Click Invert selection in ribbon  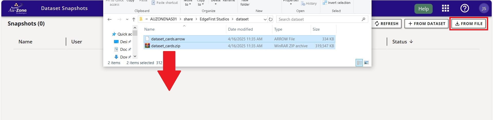click(337, 3)
